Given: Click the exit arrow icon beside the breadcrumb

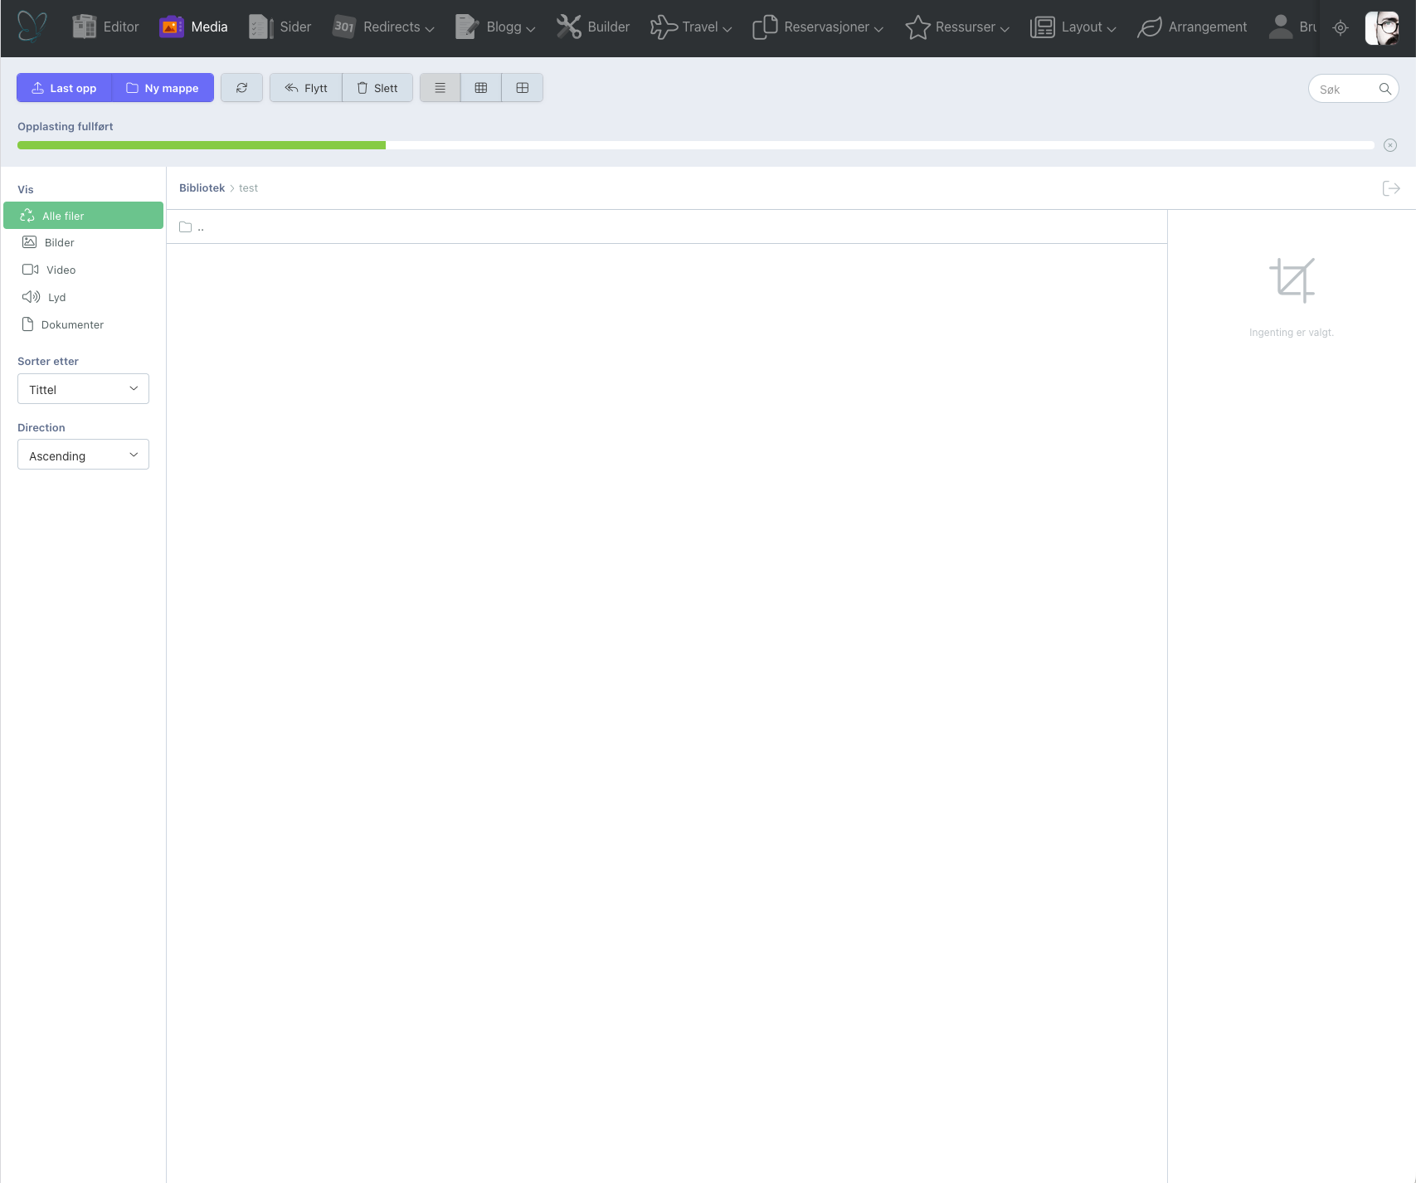Looking at the screenshot, I should tap(1391, 189).
